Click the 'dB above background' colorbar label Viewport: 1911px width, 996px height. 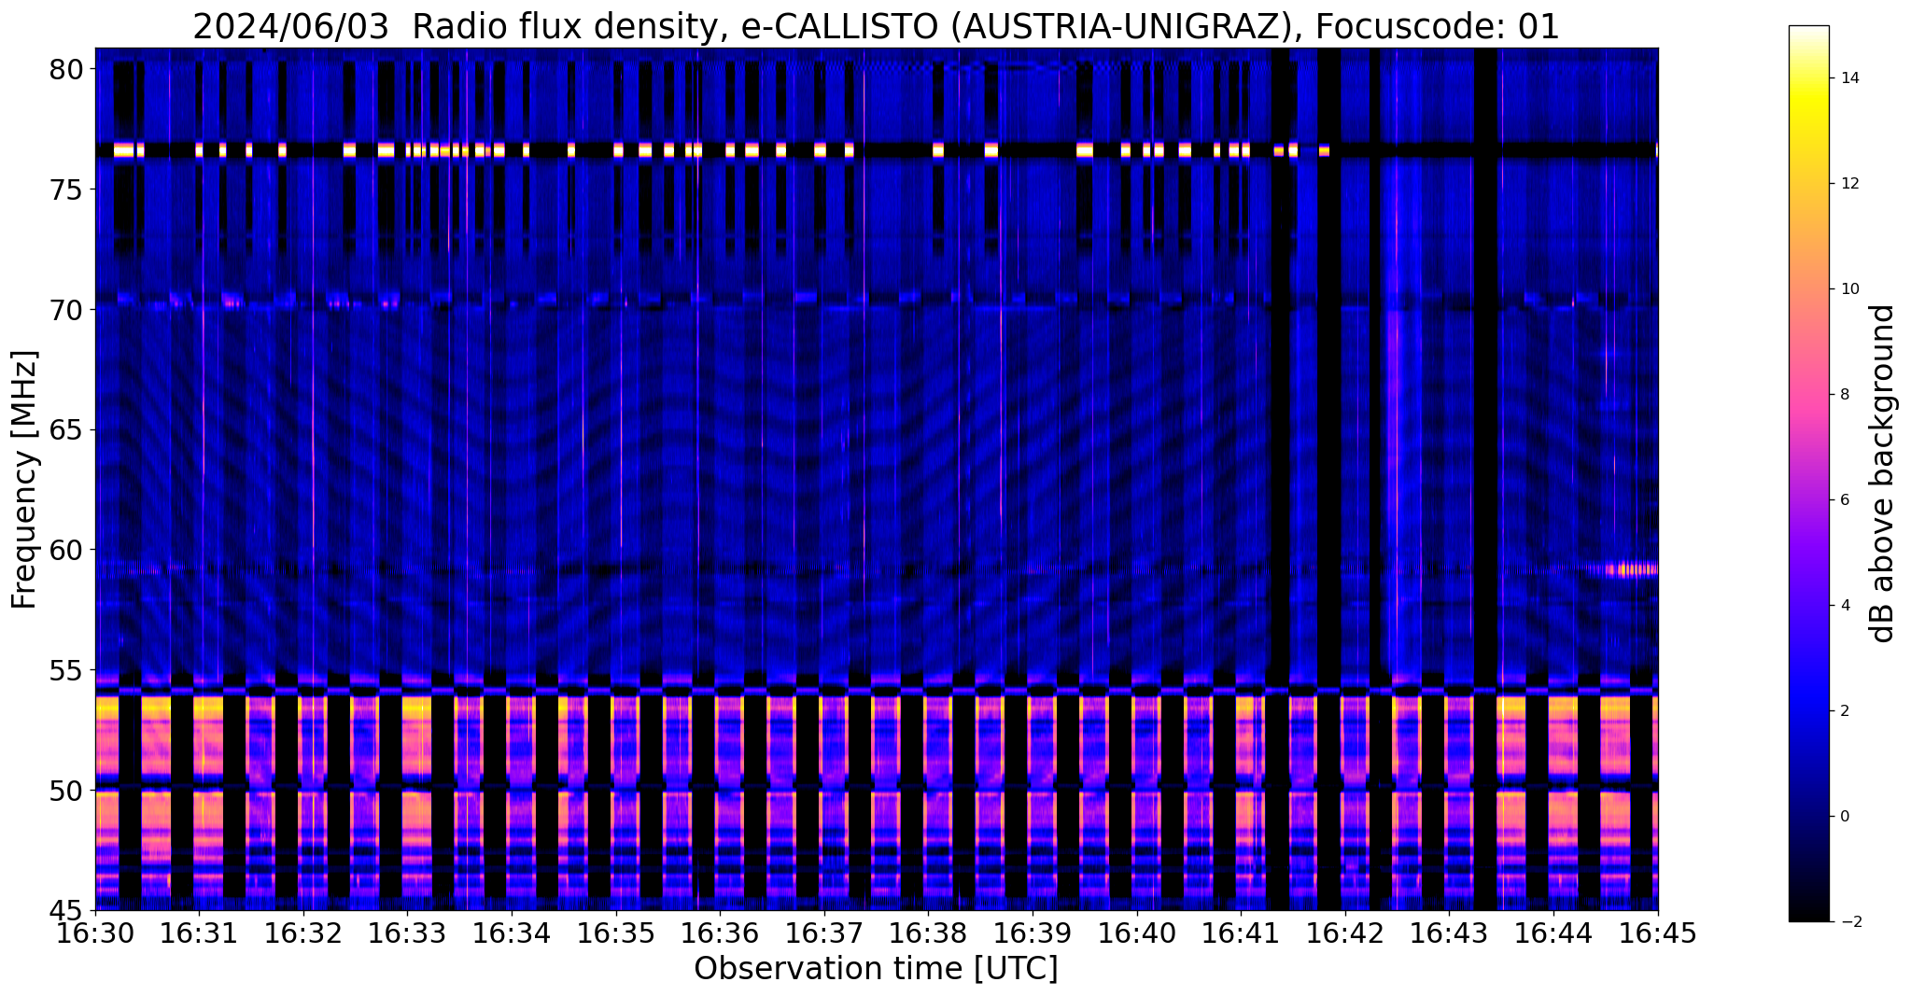[1883, 473]
